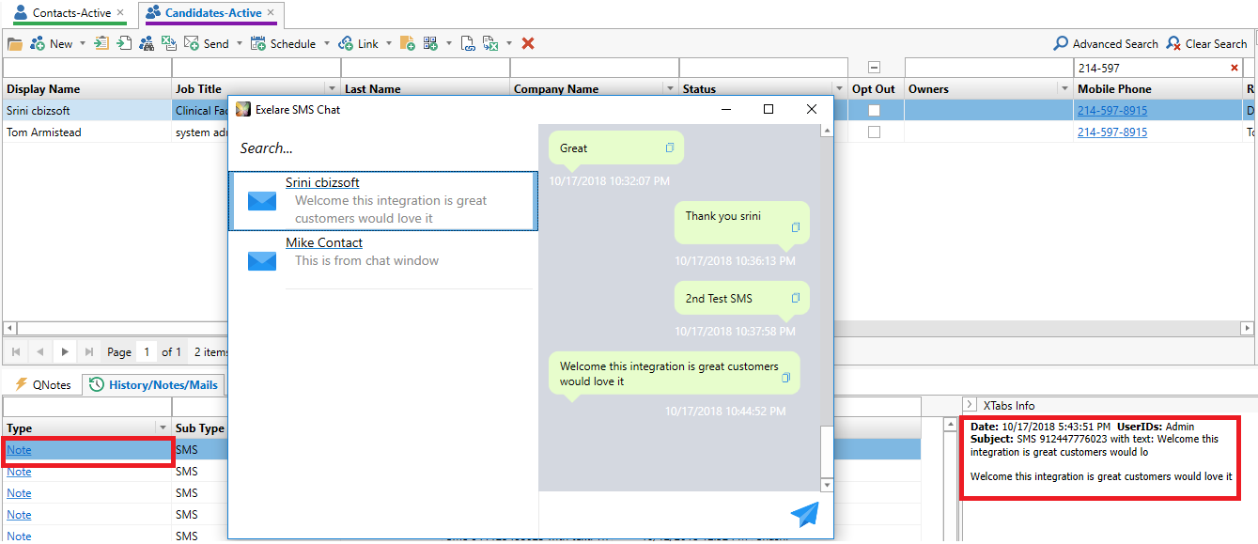This screenshot has width=1258, height=544.
Task: Open the Company Name column filter dropdown
Action: click(670, 88)
